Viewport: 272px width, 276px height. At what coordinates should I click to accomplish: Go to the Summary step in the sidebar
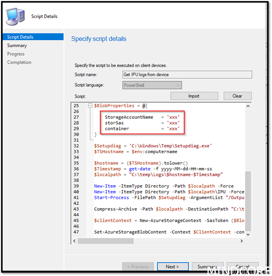point(17,46)
